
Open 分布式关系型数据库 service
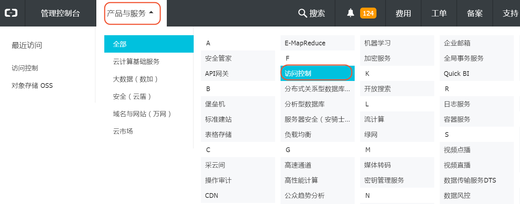pyautogui.click(x=318, y=89)
